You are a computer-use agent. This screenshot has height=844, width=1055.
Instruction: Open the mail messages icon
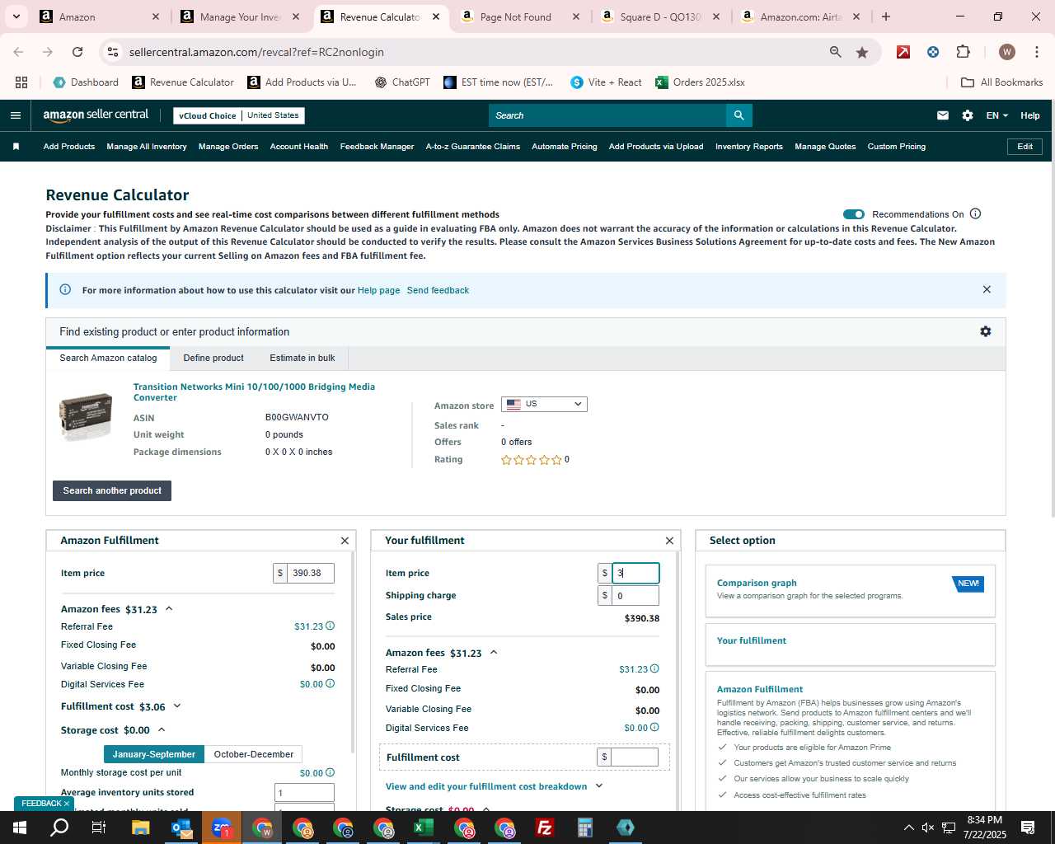pos(943,115)
